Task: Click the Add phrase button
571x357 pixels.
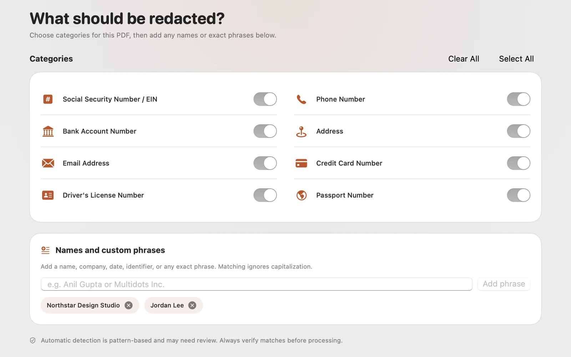Action: coord(504,284)
